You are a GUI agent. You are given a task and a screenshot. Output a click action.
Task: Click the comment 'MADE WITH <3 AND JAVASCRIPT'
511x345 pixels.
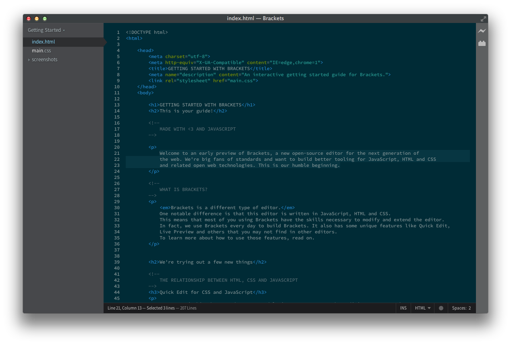coord(197,129)
